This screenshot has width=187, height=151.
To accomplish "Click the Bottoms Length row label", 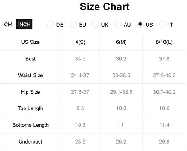I will point(31,125).
